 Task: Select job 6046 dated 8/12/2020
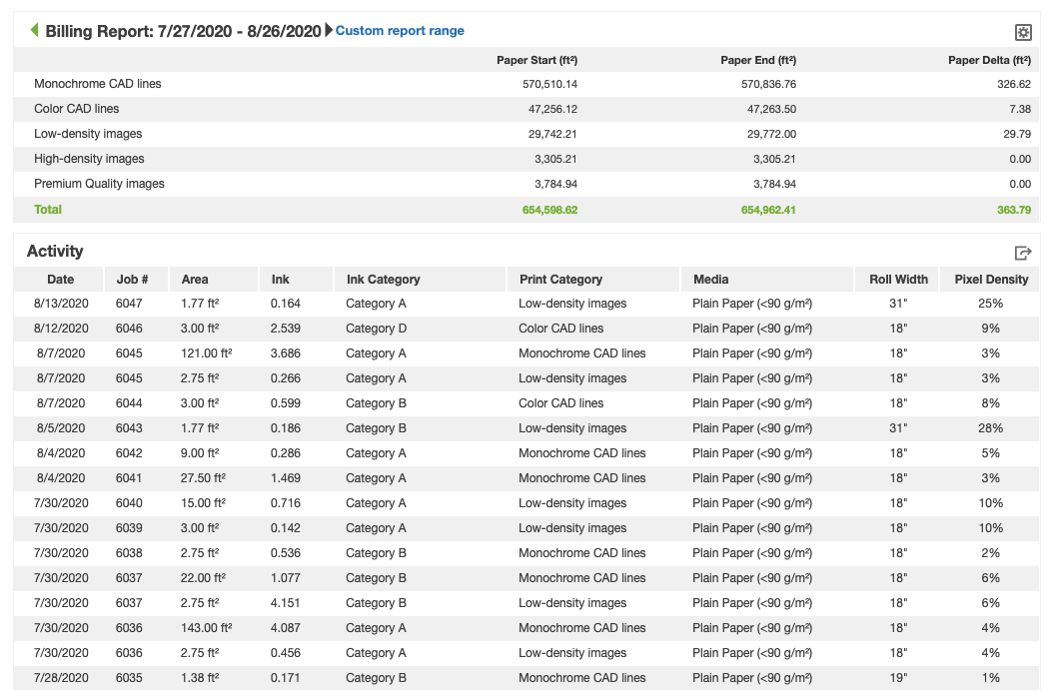coord(129,329)
